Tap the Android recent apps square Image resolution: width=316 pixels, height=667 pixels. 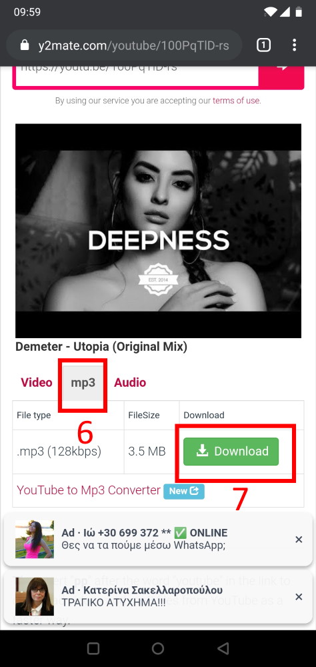(x=93, y=648)
